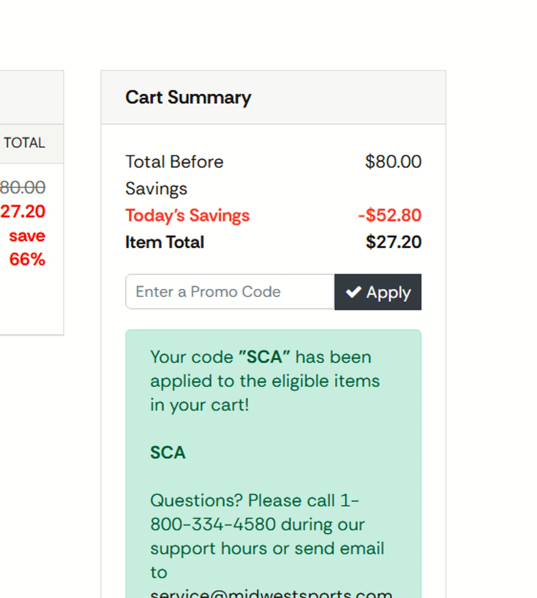Viewport: 537px width, 598px height.
Task: Open the service@midwestsports.com email link
Action: tap(271, 594)
